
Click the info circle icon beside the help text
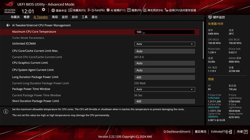coord(6,111)
